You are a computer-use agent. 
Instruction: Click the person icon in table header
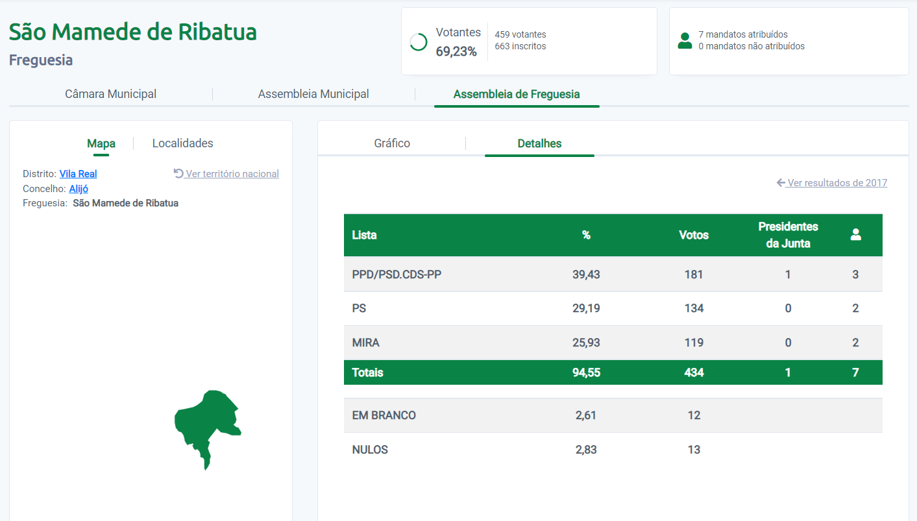coord(855,235)
